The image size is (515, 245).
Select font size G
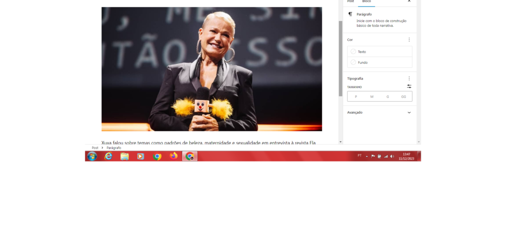[x=388, y=97]
